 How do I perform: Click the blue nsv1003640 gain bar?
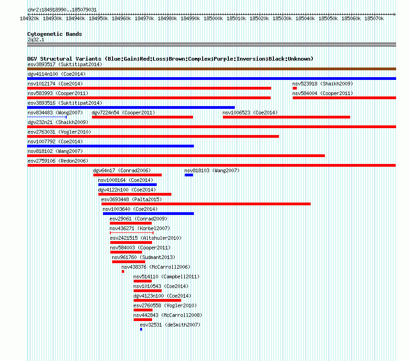[148, 214]
